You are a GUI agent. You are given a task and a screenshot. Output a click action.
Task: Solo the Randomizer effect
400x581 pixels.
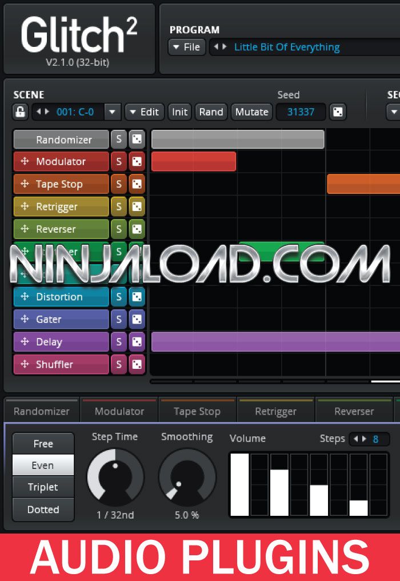pos(119,140)
